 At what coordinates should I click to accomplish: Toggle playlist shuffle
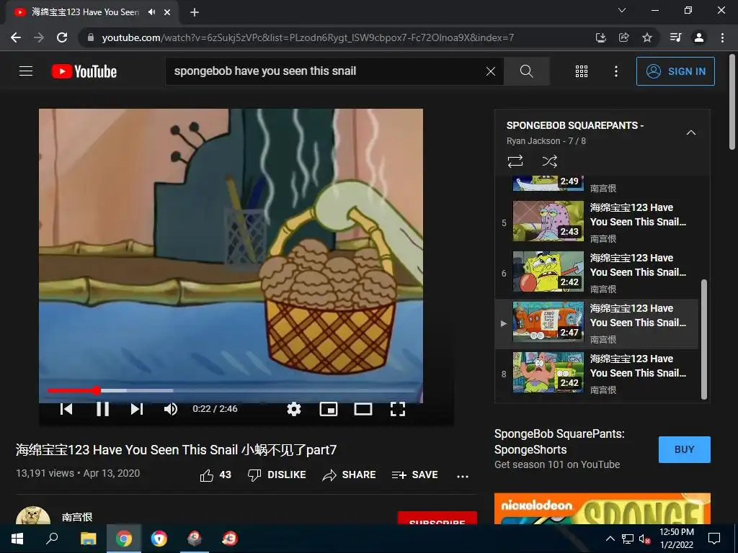point(549,161)
